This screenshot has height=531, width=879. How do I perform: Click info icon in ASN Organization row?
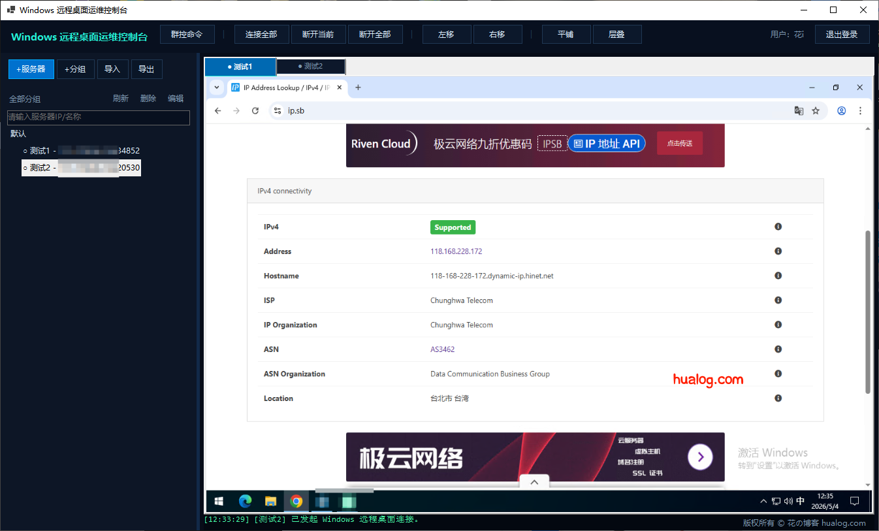coord(778,374)
